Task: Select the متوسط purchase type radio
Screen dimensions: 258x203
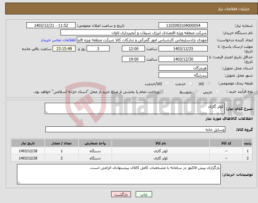Action: click(x=196, y=91)
